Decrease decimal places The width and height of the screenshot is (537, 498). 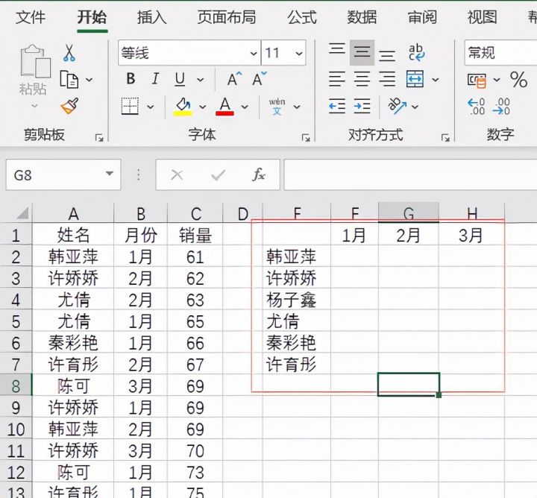[501, 107]
